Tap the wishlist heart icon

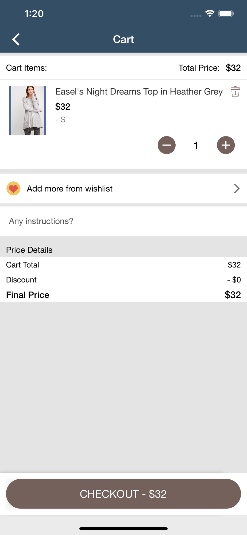(x=13, y=189)
